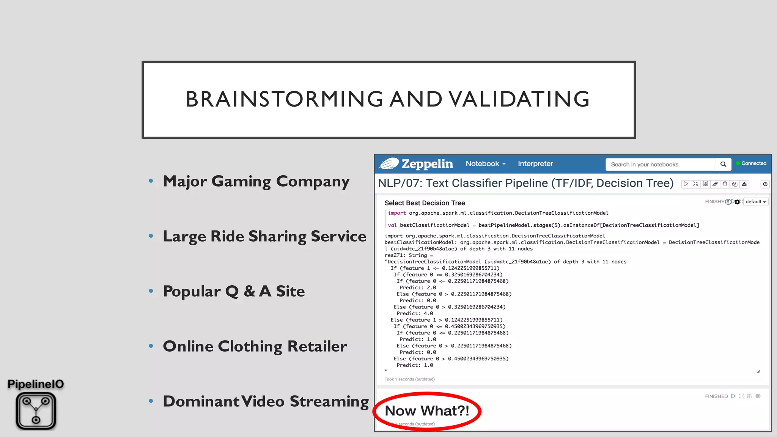Image resolution: width=777 pixels, height=437 pixels.
Task: Click the search magnifier button
Action: pos(724,164)
